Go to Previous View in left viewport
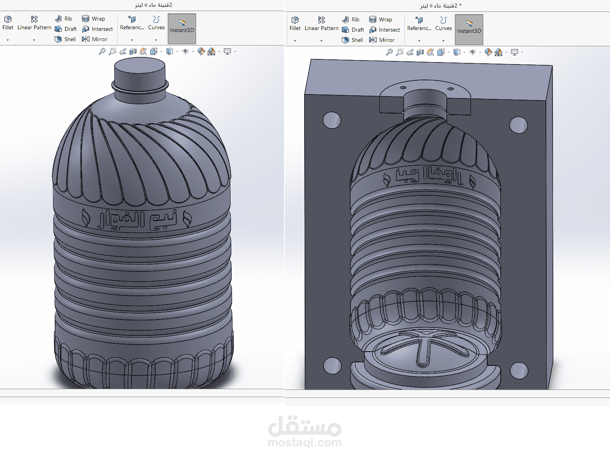This screenshot has width=610, height=458. point(123,51)
